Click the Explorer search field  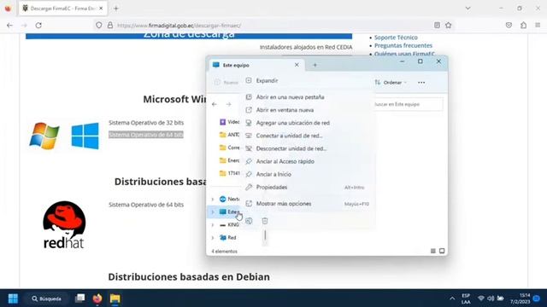(408, 104)
